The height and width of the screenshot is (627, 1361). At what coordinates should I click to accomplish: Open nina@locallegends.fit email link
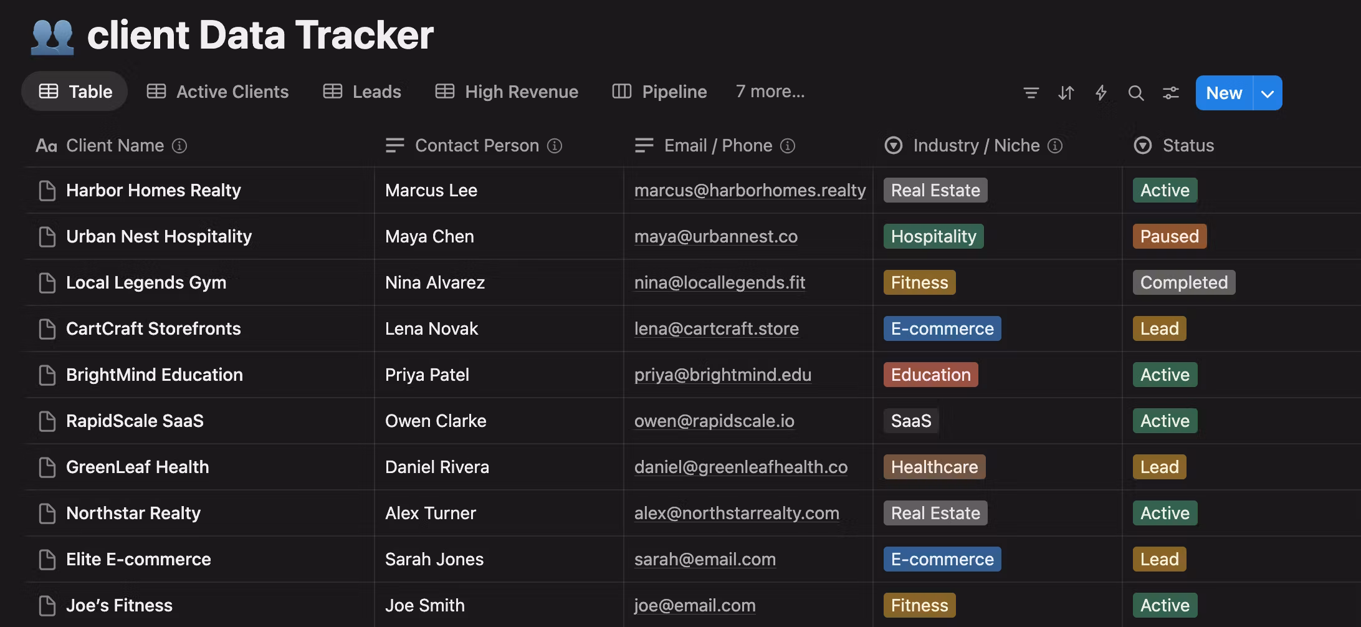pyautogui.click(x=720, y=282)
